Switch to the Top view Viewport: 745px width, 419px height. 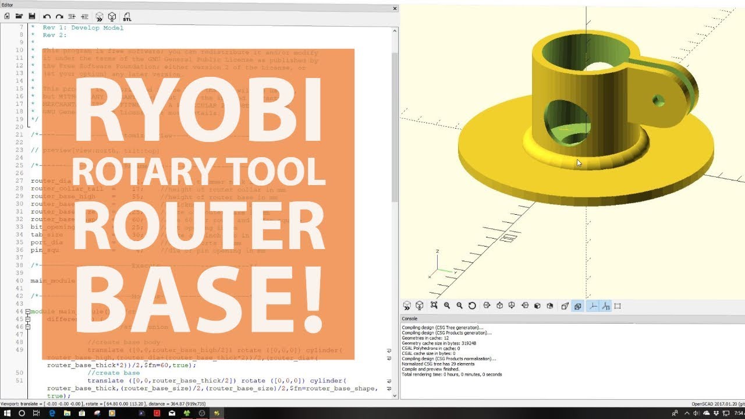(x=499, y=306)
